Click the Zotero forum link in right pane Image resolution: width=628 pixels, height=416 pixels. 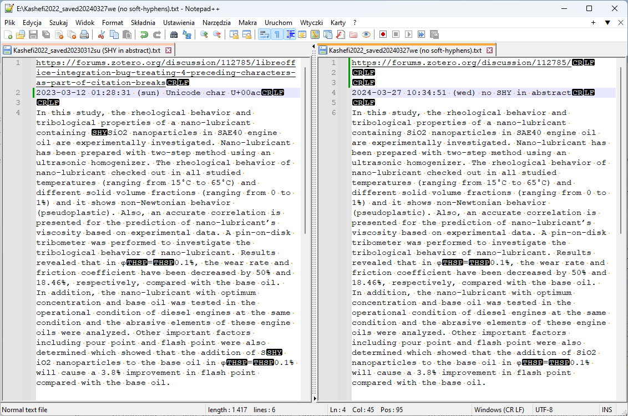(462, 63)
